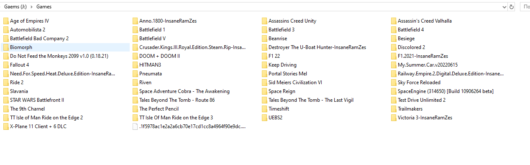Click the Assassins Creed Unity folder icon

coord(264,21)
